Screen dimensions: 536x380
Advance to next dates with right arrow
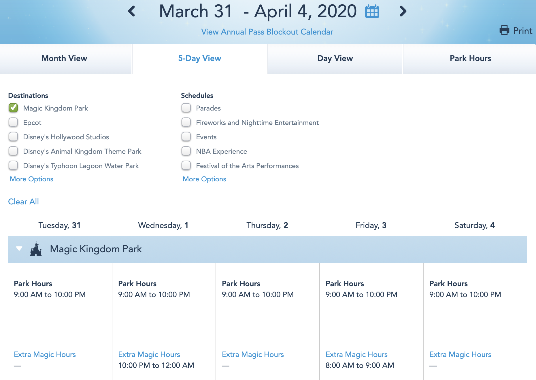(x=403, y=11)
